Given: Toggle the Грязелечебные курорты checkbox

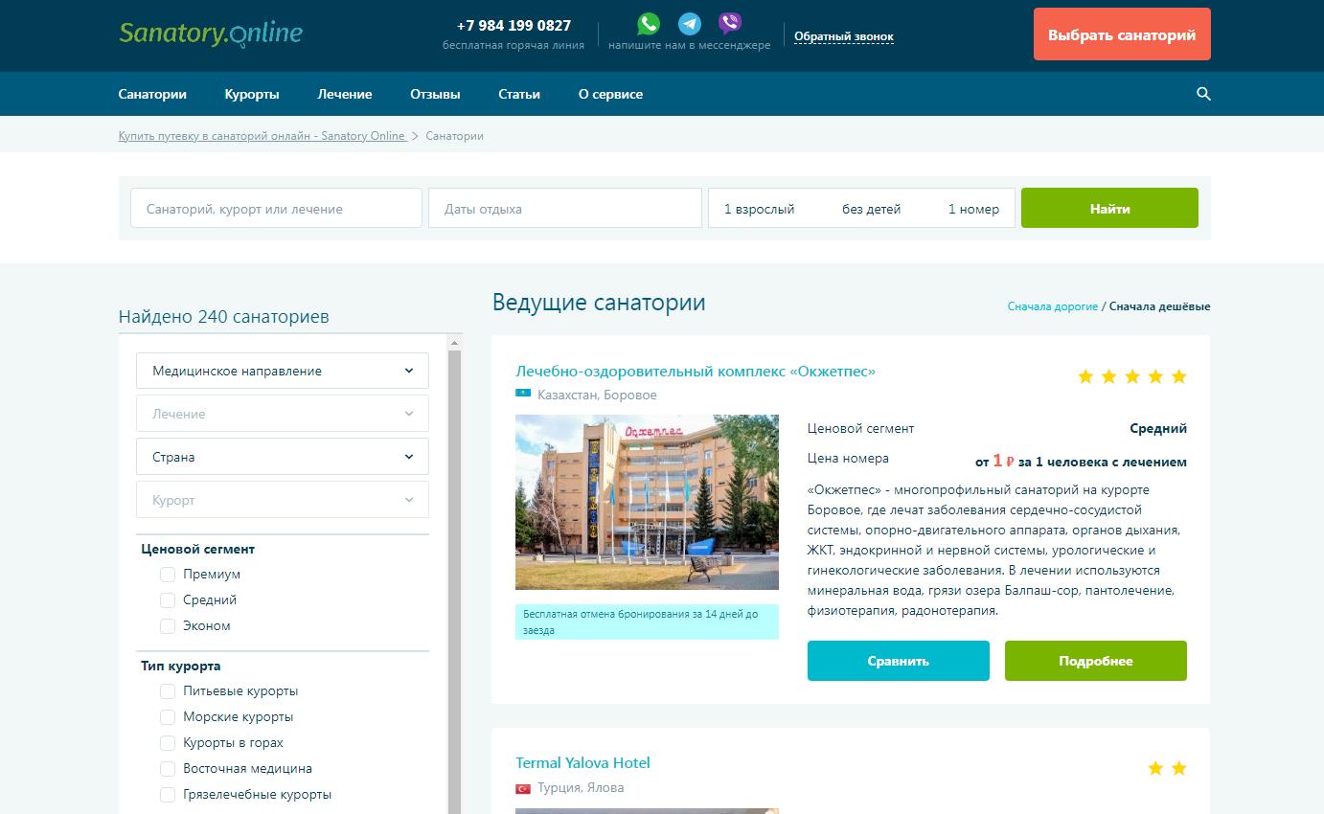Looking at the screenshot, I should tap(168, 795).
